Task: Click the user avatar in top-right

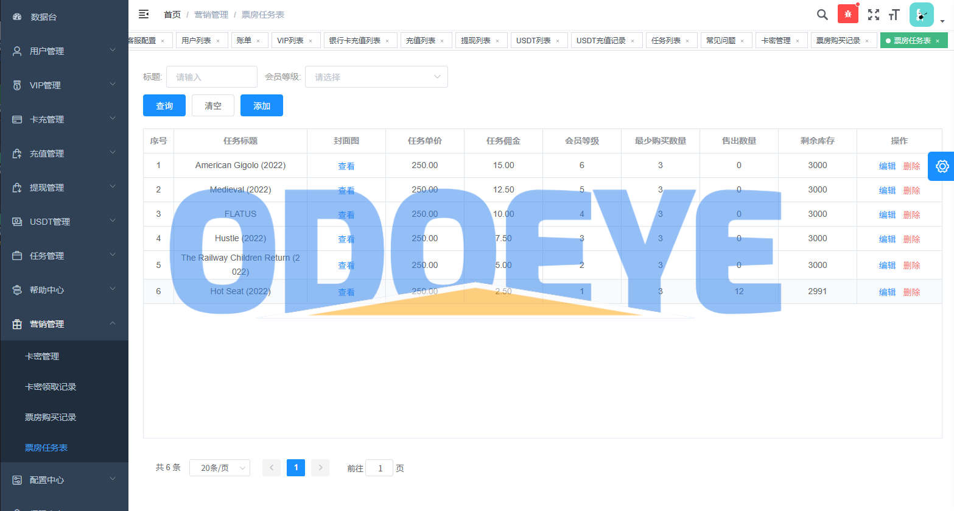Action: (921, 15)
